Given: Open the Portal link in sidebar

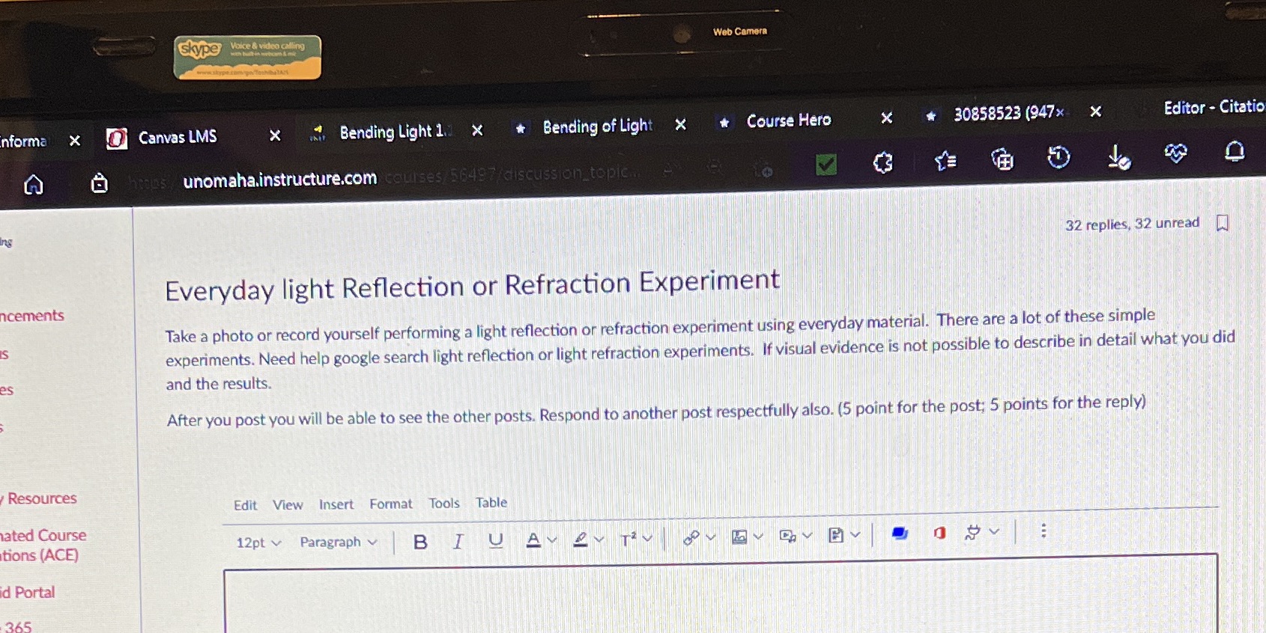Looking at the screenshot, I should coord(28,593).
